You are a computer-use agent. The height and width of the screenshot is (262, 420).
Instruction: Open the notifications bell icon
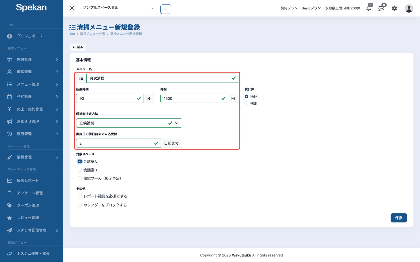(x=369, y=8)
